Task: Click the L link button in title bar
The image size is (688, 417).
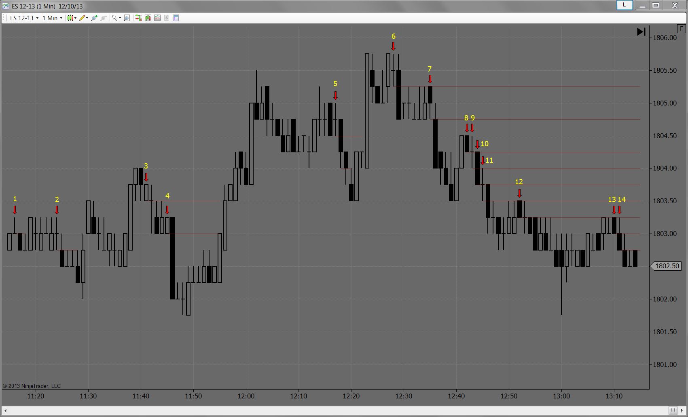Action: coord(624,5)
